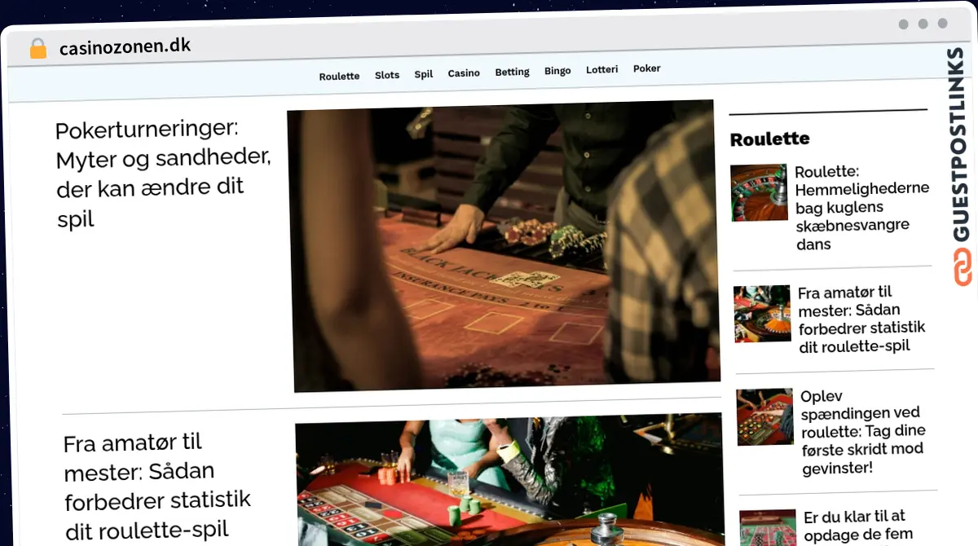978x546 pixels.
Task: Select the Bingo menu item
Action: coord(557,71)
